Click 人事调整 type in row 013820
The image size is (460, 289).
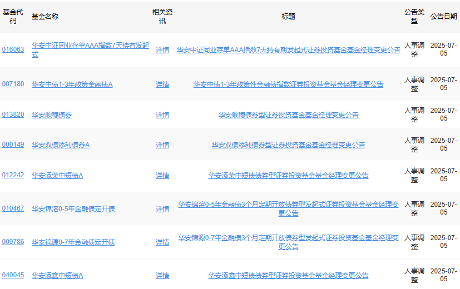414,115
